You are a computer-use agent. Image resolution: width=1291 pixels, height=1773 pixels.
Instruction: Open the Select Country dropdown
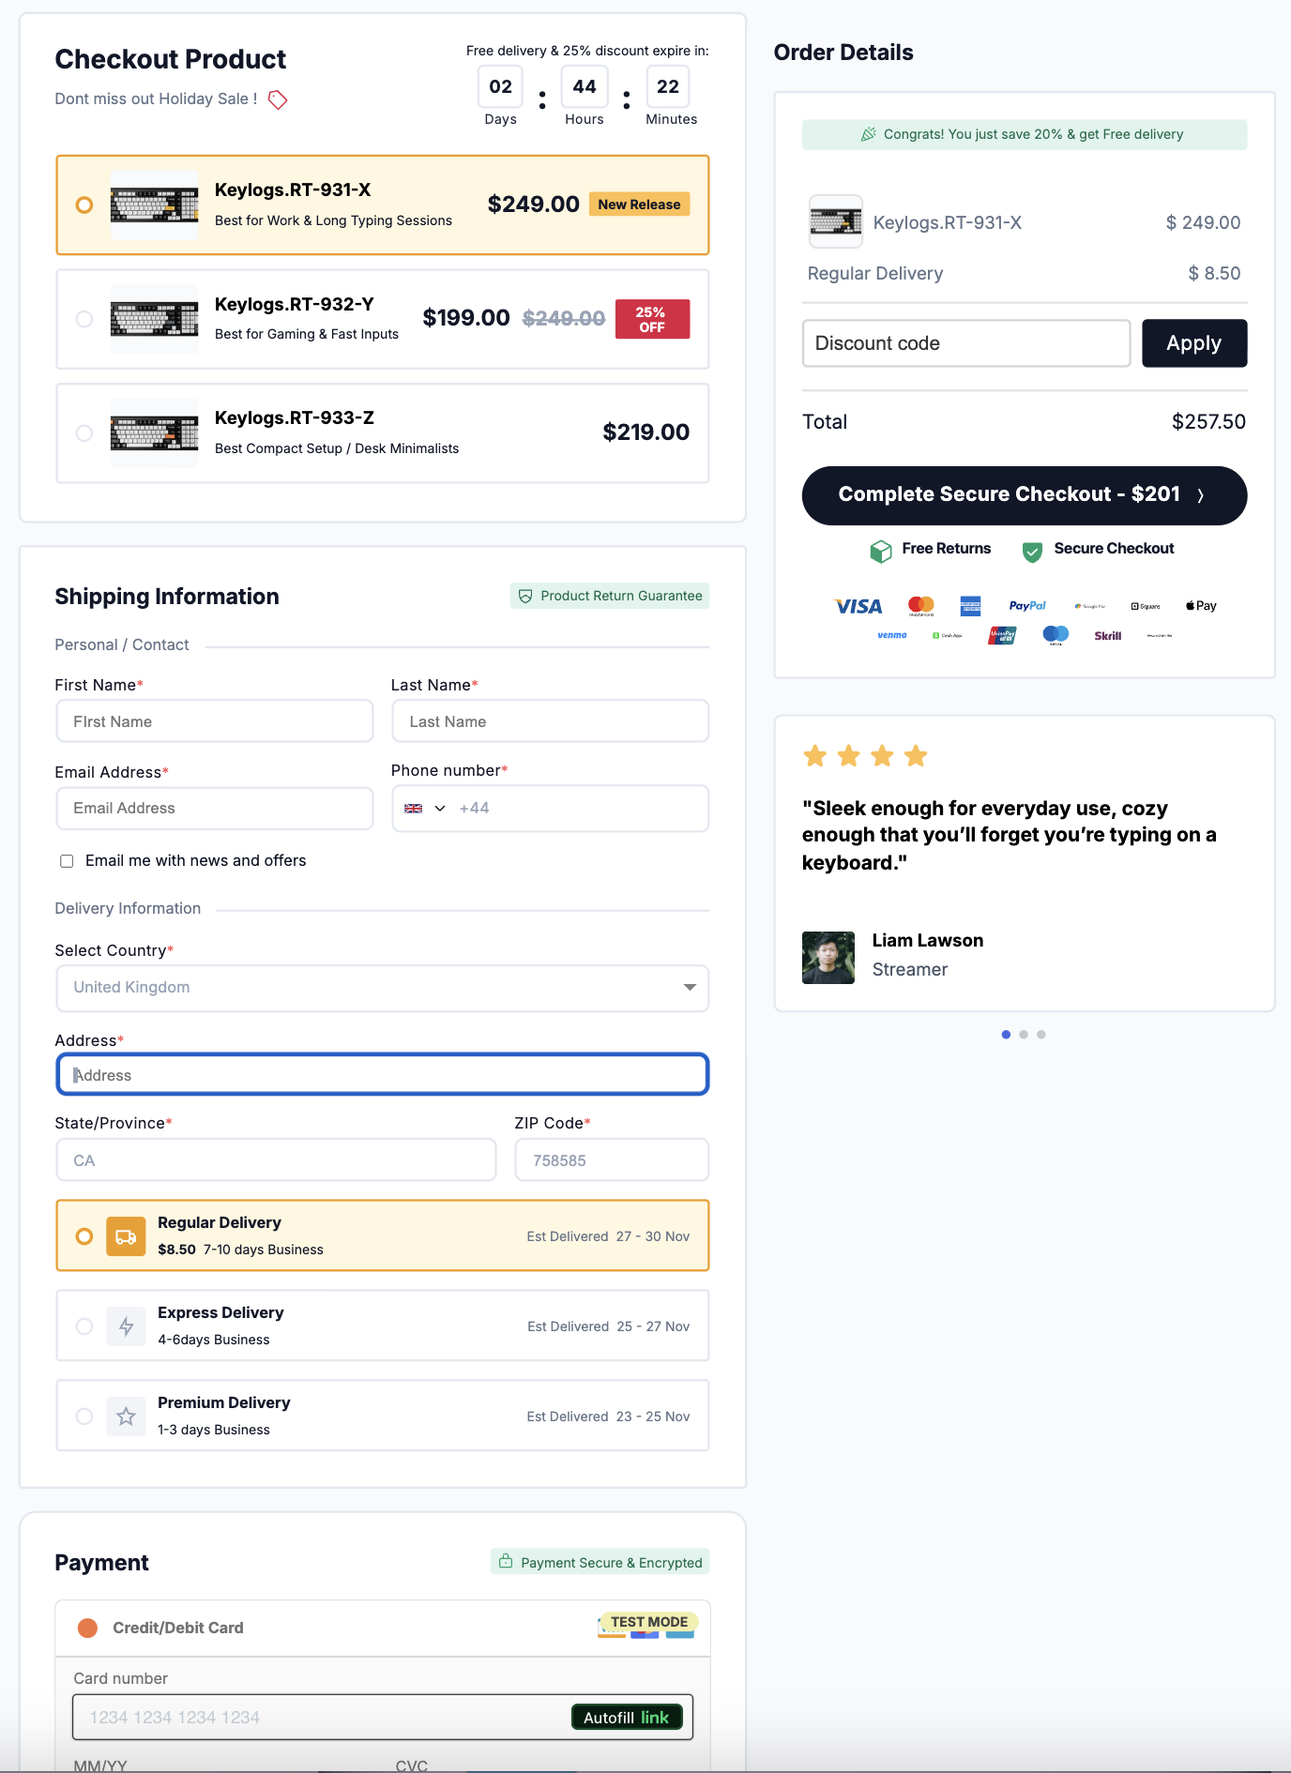coord(382,988)
